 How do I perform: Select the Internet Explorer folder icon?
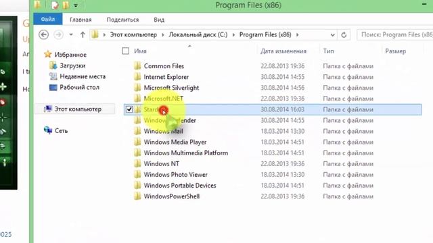[137, 77]
